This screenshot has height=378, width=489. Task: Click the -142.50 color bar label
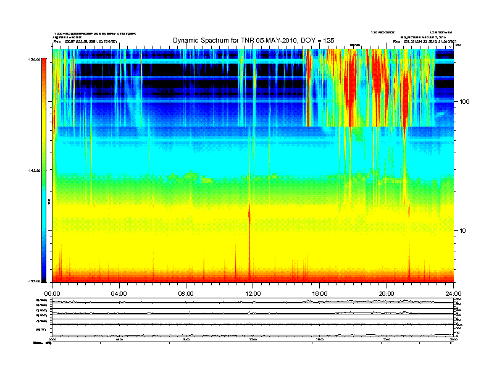35,170
